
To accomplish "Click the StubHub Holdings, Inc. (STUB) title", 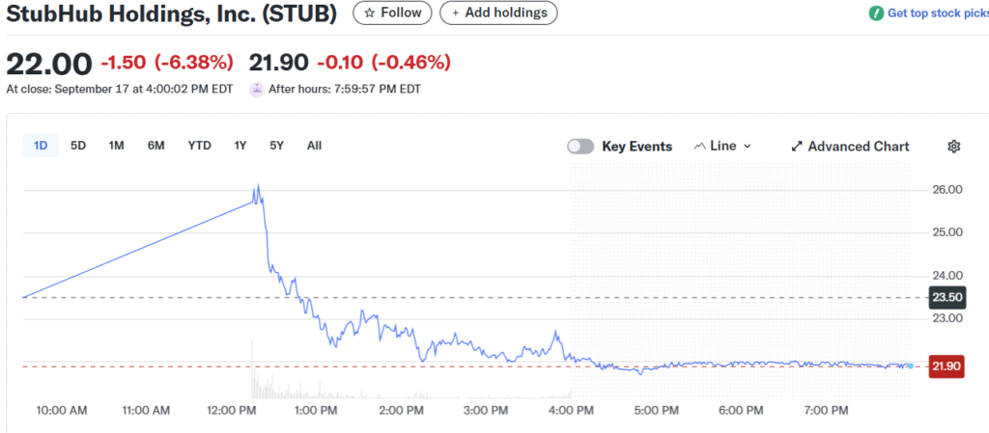I will point(171,14).
